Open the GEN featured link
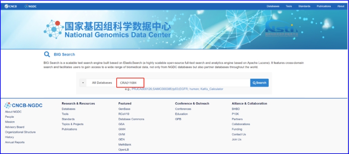 pos(121,139)
